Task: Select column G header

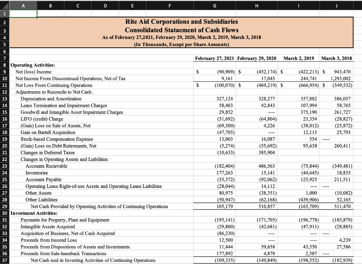Action: pyautogui.click(x=214, y=6)
